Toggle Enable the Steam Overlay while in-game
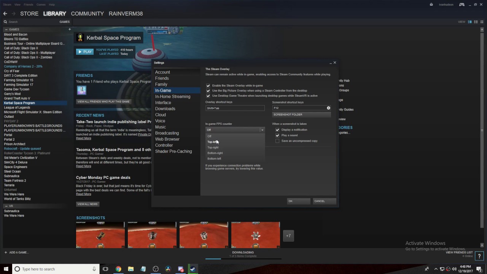Screen dimensions: 487x274 pyautogui.click(x=208, y=86)
